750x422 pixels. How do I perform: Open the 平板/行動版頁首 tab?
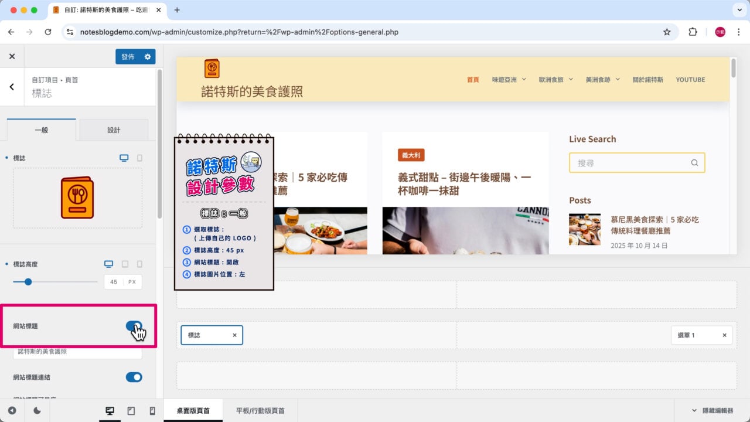pyautogui.click(x=259, y=410)
